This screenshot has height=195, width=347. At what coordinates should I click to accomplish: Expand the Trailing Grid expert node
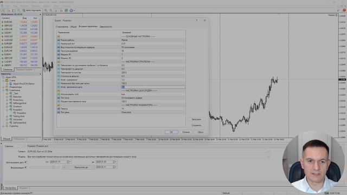click(x=7, y=116)
